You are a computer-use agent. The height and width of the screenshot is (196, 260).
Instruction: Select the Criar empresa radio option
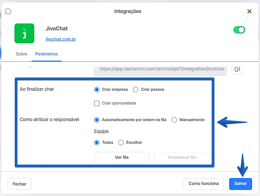97,89
